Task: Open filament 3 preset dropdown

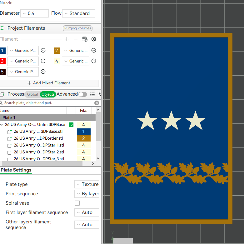Action: (23, 61)
